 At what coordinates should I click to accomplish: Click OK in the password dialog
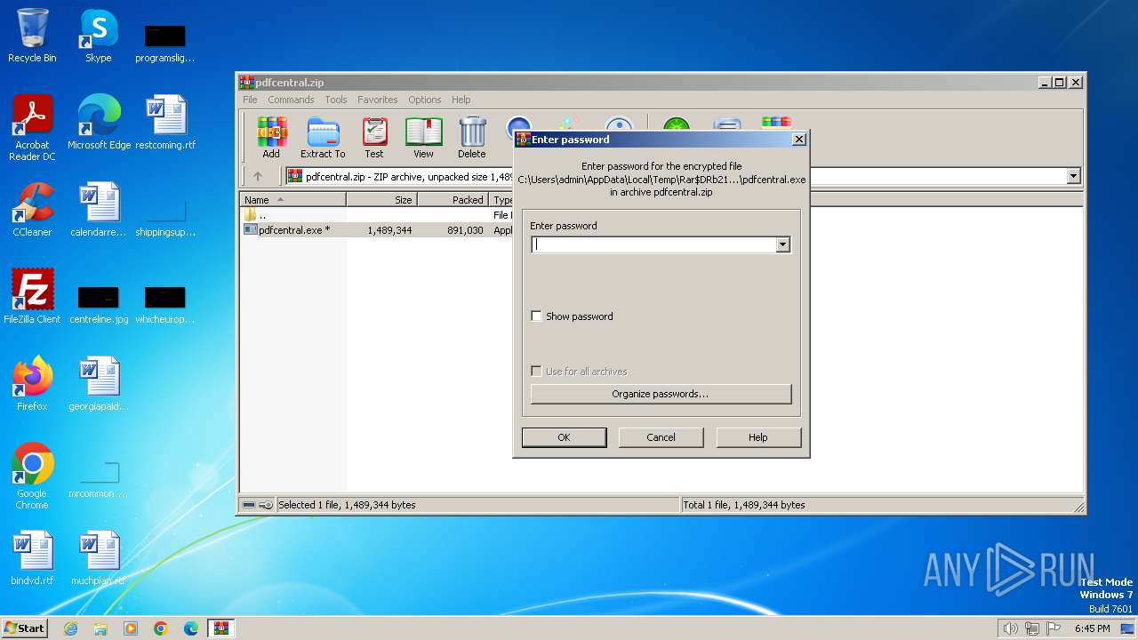(x=564, y=437)
